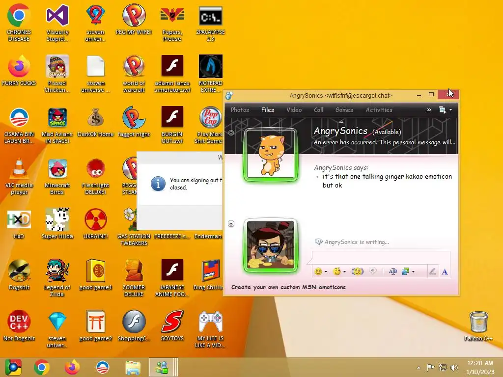Open the taskbar clock and date
This screenshot has width=503, height=377.
(480, 367)
